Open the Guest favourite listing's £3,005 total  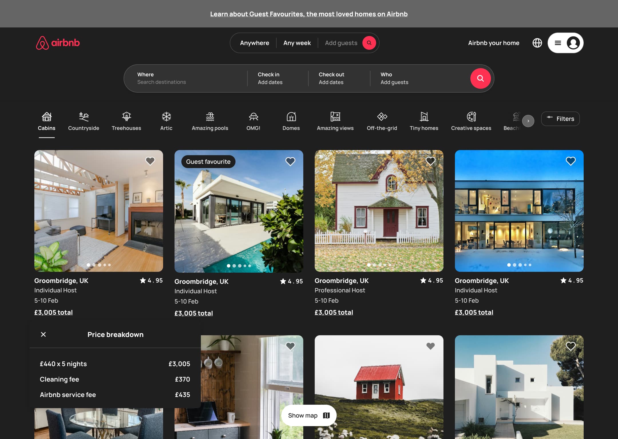point(194,313)
